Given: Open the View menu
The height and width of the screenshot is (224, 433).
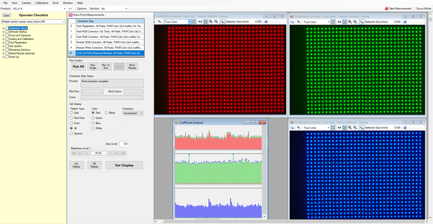Looking at the screenshot, I should pyautogui.click(x=15, y=3).
